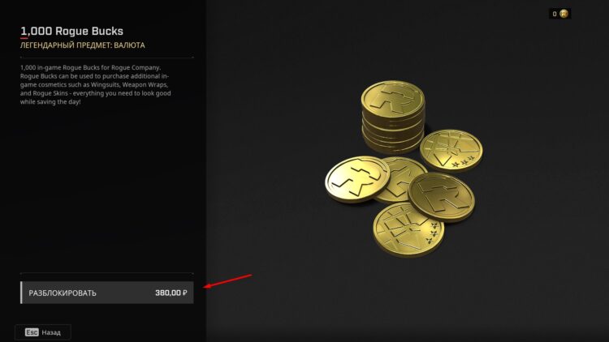
Task: Select the 1,000 Rogue Bucks title
Action: pyautogui.click(x=71, y=31)
